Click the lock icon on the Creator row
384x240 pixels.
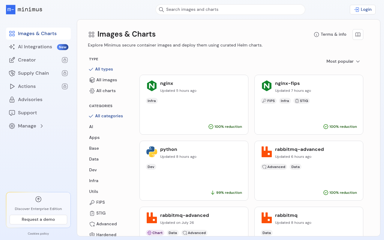[x=64, y=60]
